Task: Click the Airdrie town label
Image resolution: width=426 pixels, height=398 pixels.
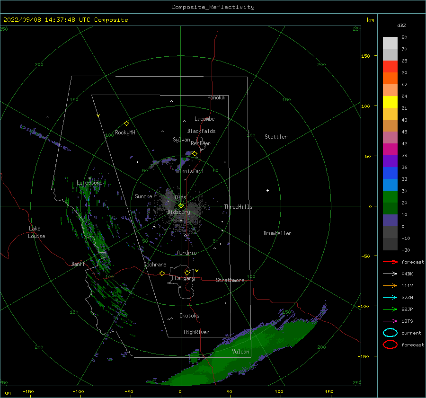Action: tap(186, 253)
